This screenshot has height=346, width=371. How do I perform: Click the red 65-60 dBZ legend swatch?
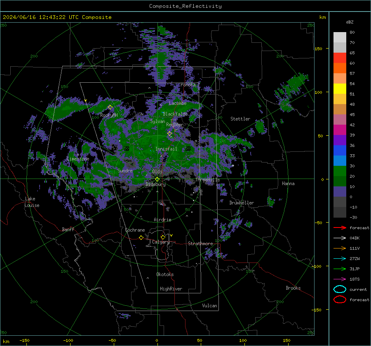pyautogui.click(x=340, y=58)
